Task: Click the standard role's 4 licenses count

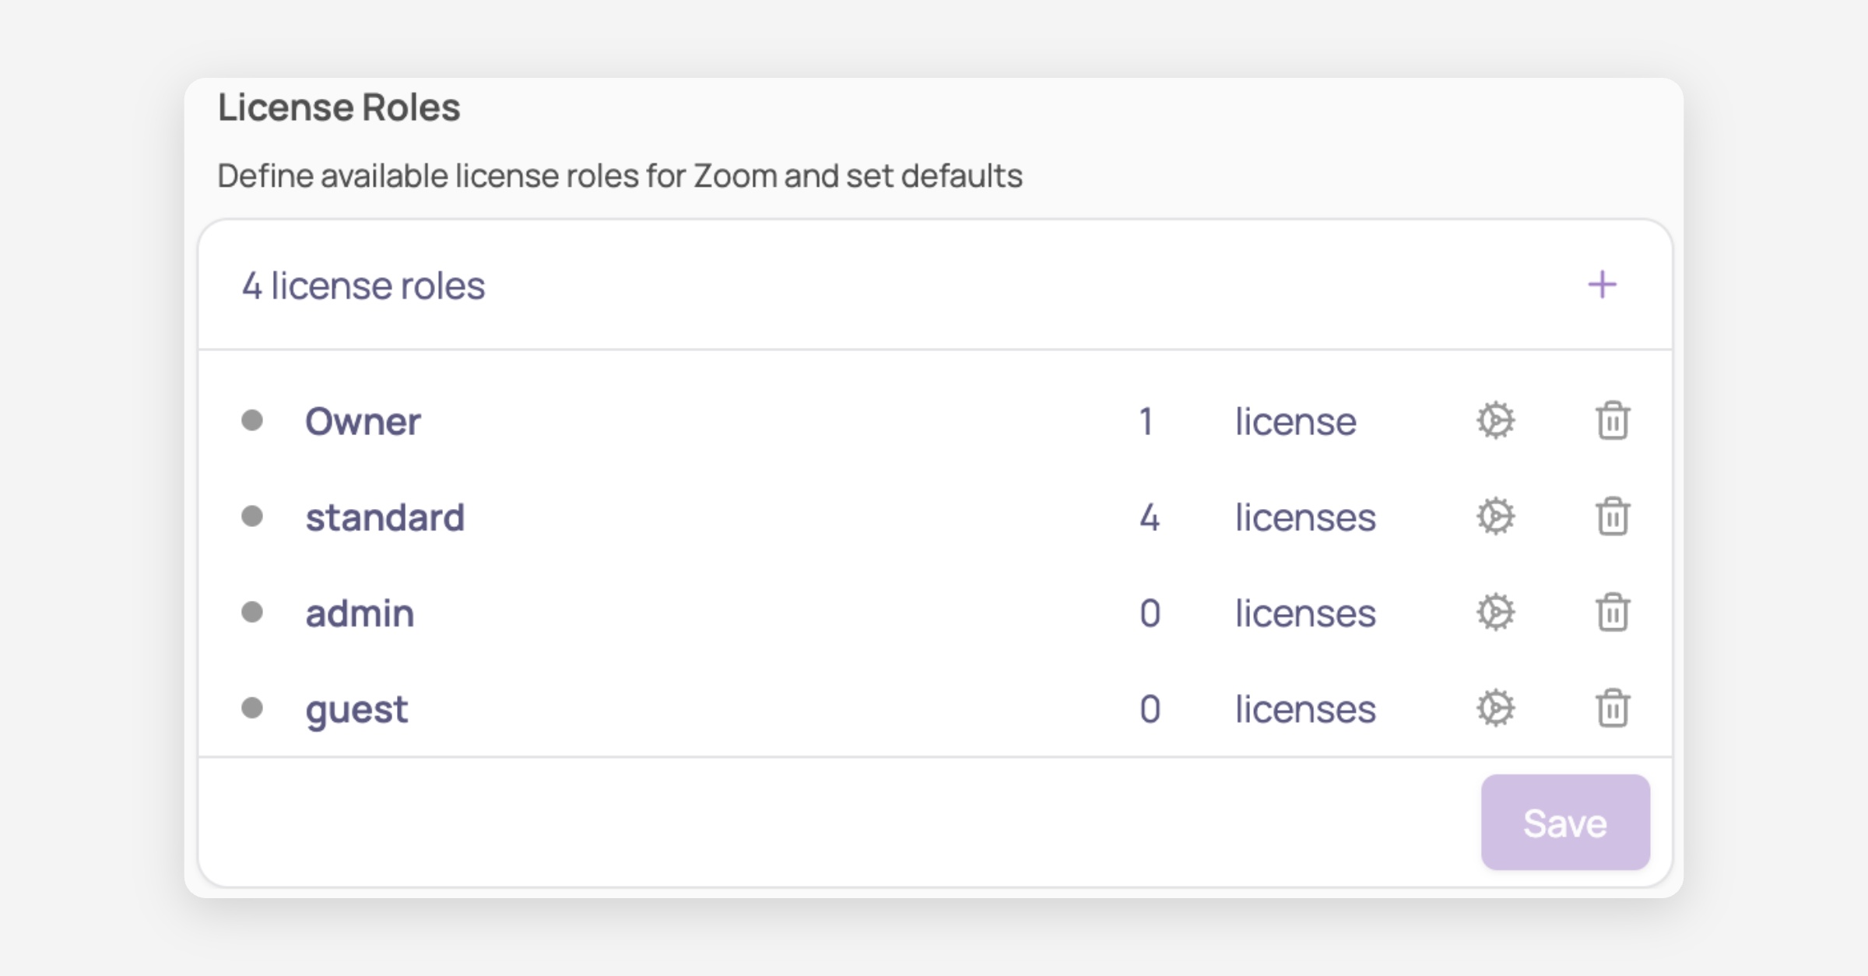Action: point(1150,518)
